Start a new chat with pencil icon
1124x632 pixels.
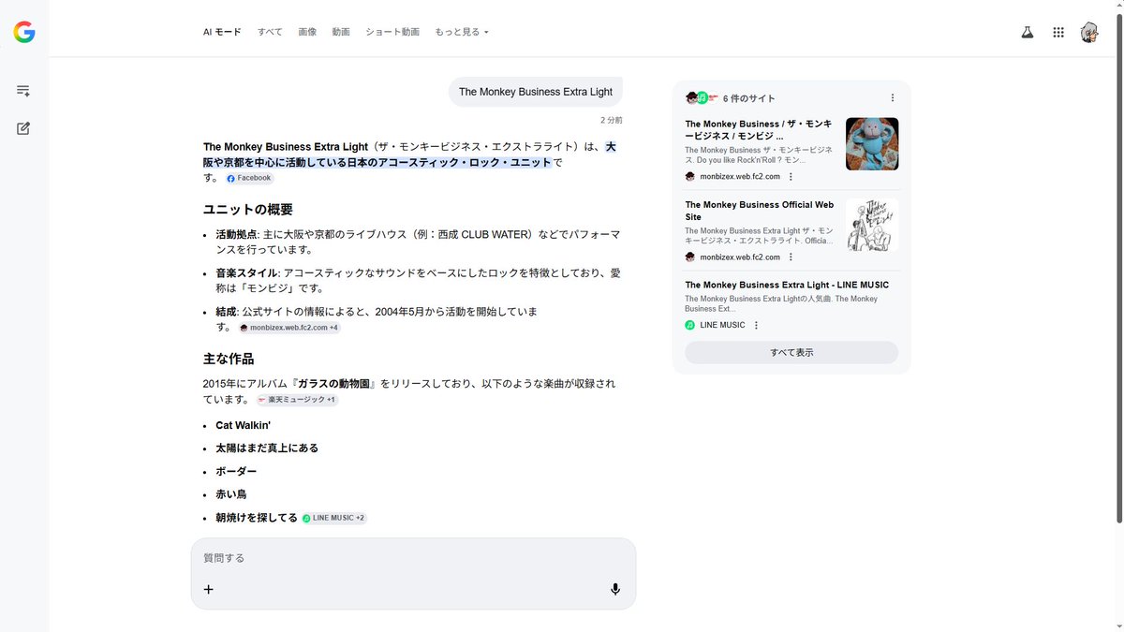pos(23,128)
